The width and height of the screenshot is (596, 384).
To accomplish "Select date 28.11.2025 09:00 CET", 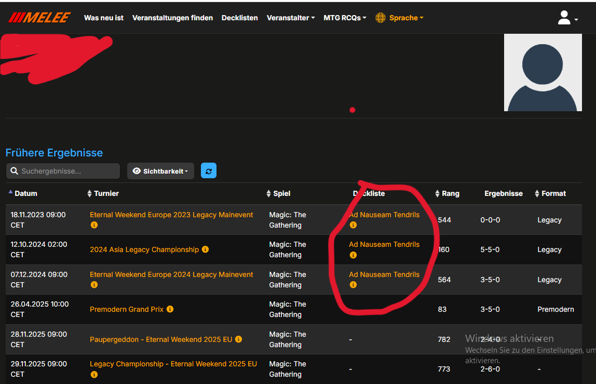I will pyautogui.click(x=39, y=339).
